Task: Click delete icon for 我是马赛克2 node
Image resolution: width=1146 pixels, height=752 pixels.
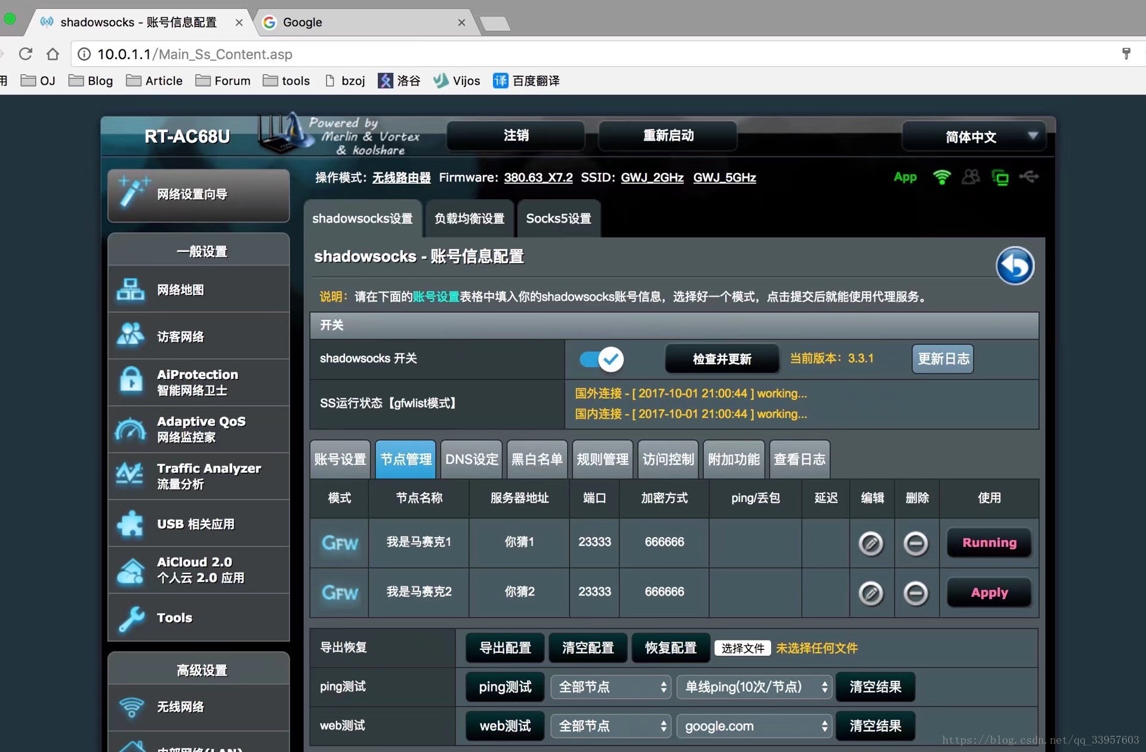Action: tap(916, 593)
